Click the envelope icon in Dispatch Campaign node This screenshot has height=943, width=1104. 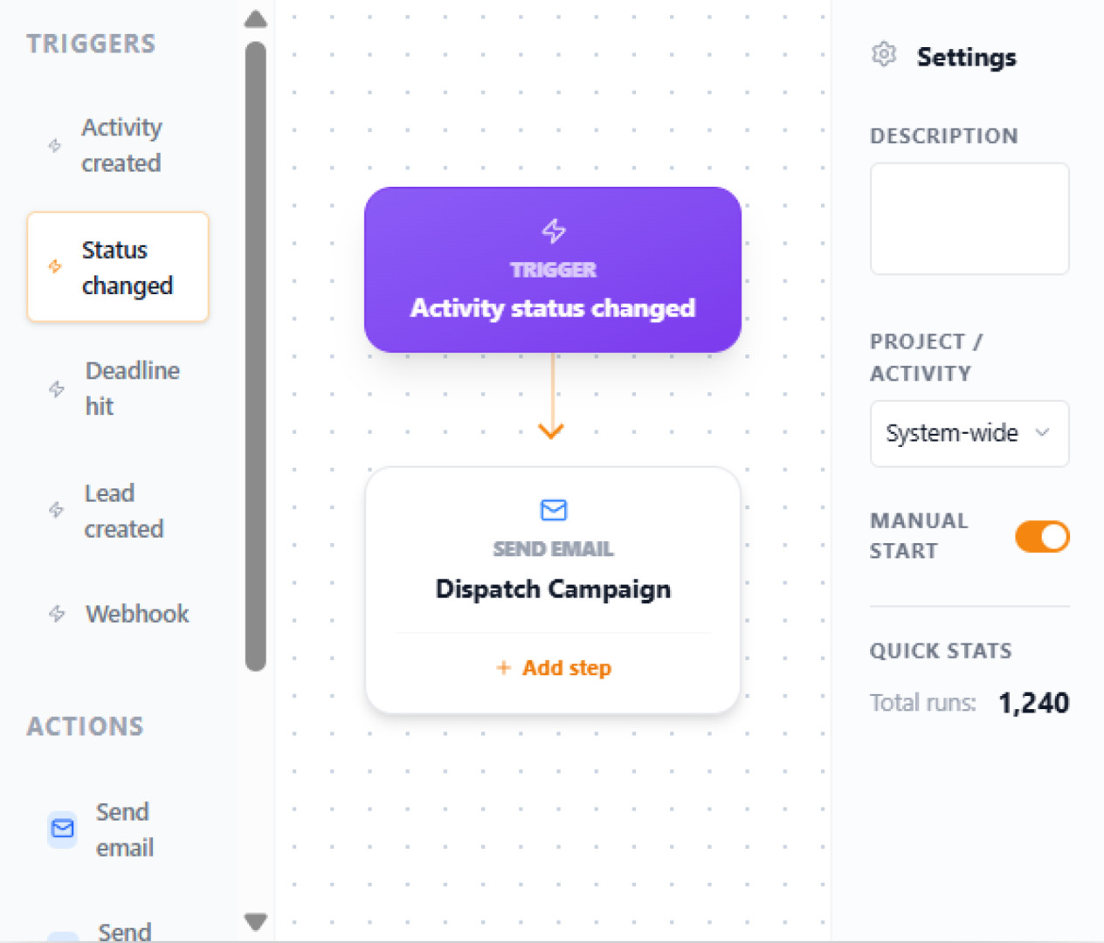554,510
